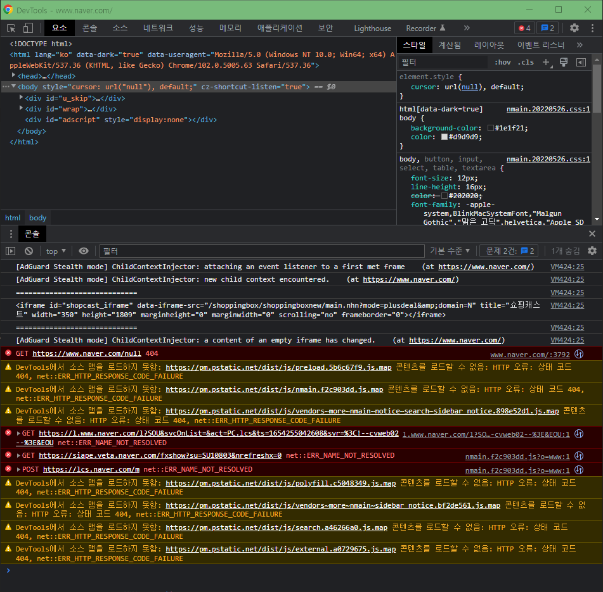Open the Lighthouse panel tab
Viewport: 603px width, 592px height.
click(373, 28)
